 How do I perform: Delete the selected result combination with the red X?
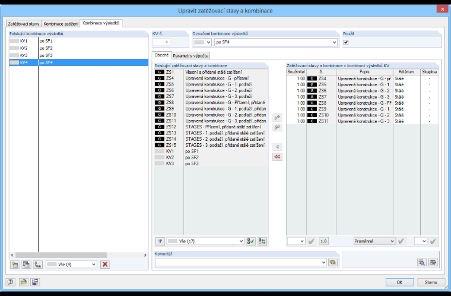[105, 264]
